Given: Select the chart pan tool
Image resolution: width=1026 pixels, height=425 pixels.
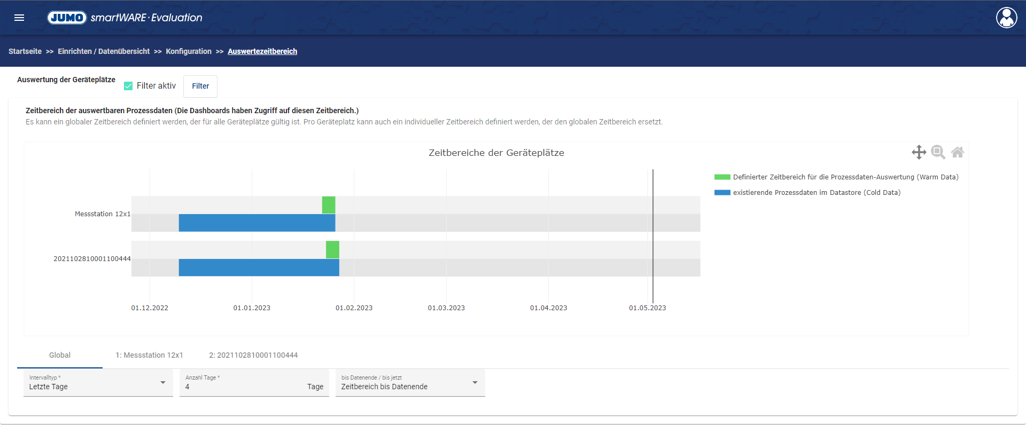Looking at the screenshot, I should (919, 152).
